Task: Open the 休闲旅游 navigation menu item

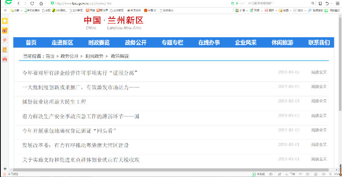Action: (282, 43)
